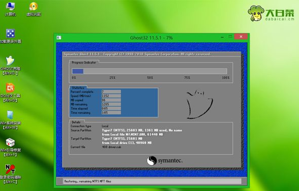Launch GHOST clone tool (Alt+G) icon
This screenshot has height=191, width=299.
[x=10, y=66]
